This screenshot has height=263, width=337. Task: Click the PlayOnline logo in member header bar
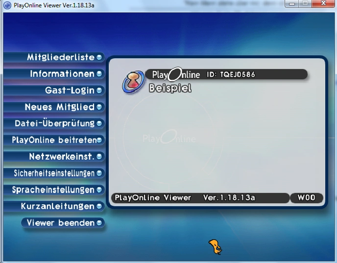[176, 74]
